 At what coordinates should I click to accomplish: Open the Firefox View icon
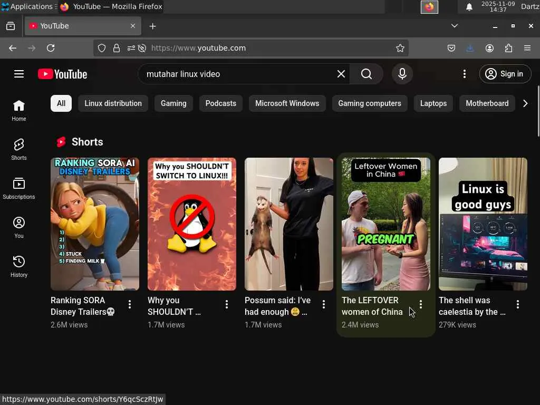[11, 26]
